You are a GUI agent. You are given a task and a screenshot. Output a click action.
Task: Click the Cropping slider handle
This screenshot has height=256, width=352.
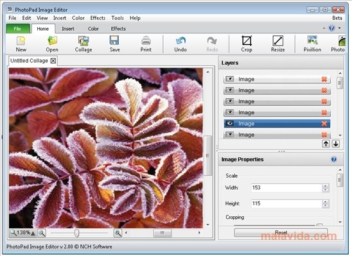point(319,225)
